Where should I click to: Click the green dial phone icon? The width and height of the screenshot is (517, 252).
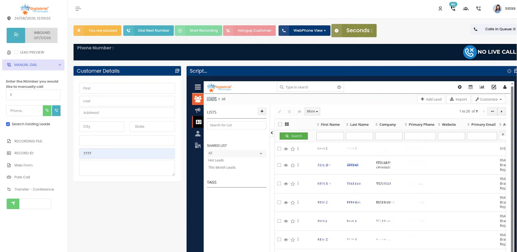point(47,111)
